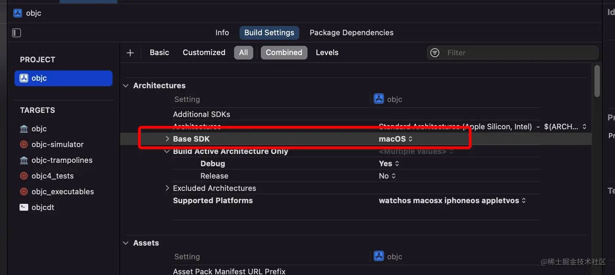The image size is (615, 275).
Task: Open the Debug Yes dropdown
Action: point(389,164)
